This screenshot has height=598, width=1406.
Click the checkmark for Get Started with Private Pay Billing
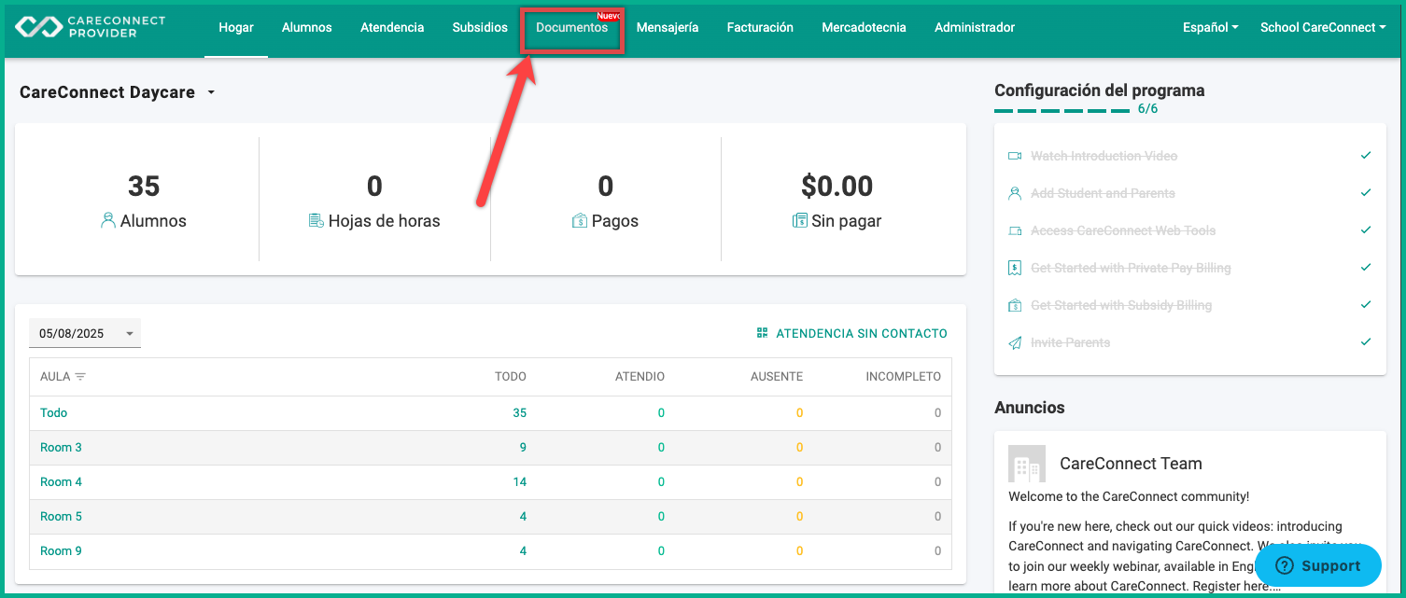coord(1366,267)
